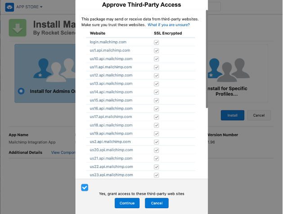Click the Website column header
This screenshot has height=214, width=283.
point(98,33)
